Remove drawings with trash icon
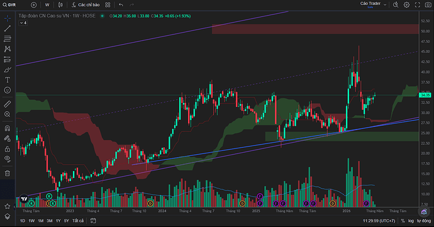434x227 pixels. pos(8,174)
